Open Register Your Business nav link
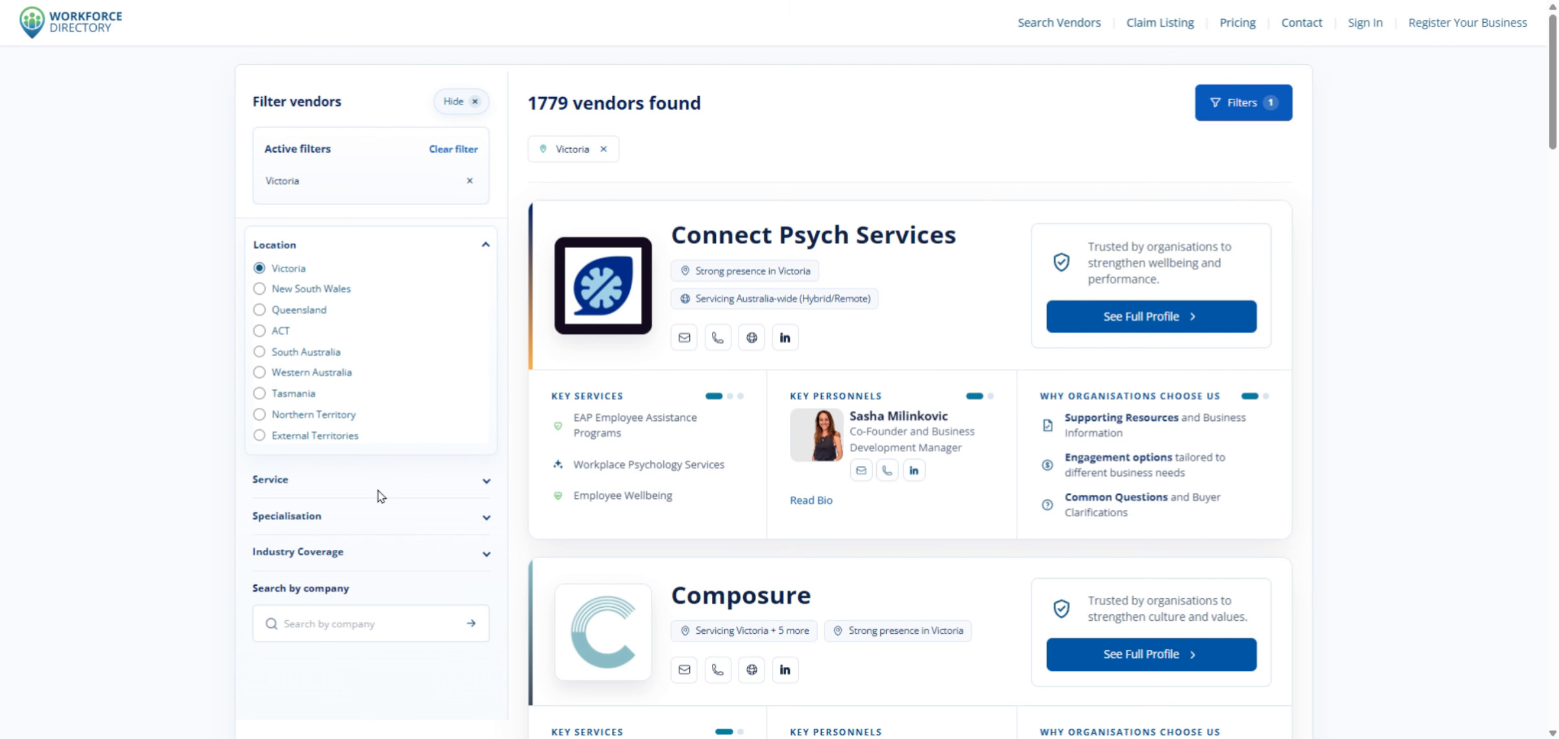 point(1467,23)
